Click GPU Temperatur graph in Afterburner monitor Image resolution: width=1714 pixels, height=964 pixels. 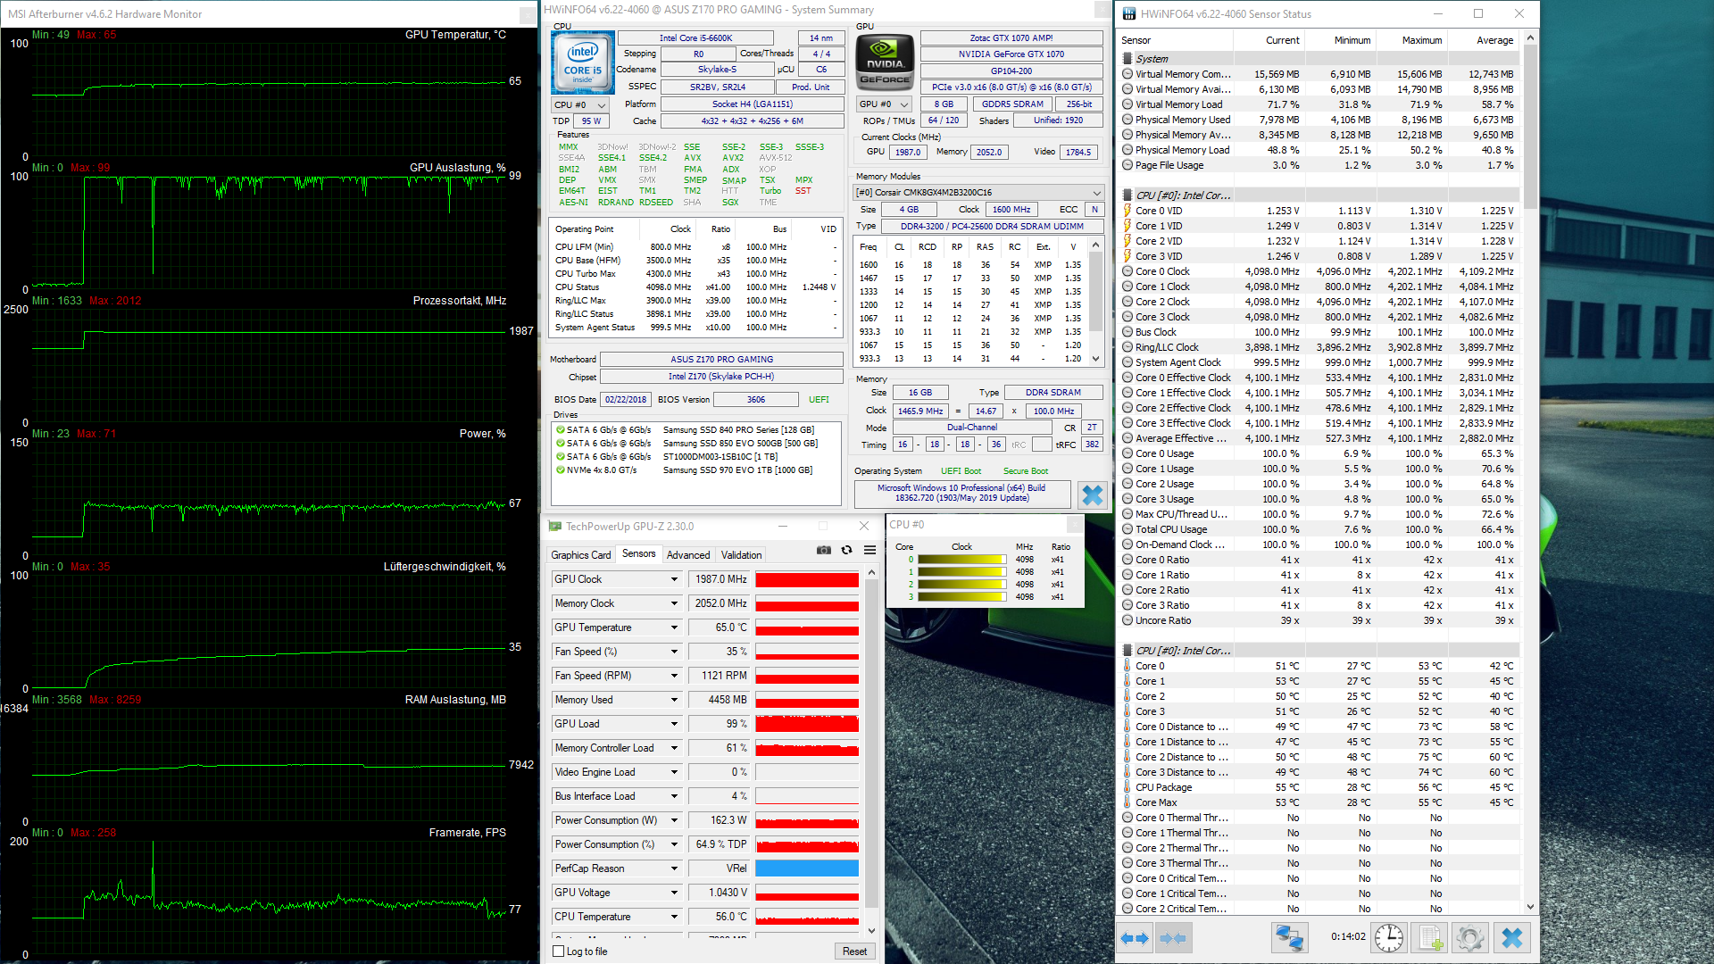(x=270, y=98)
